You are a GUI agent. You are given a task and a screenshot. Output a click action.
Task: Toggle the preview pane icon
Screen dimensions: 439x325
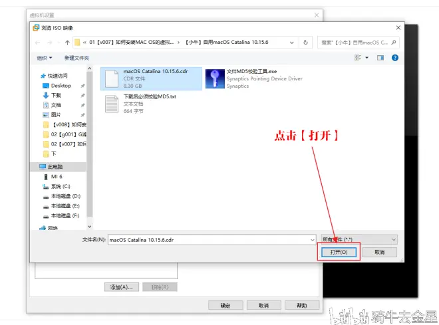point(380,58)
